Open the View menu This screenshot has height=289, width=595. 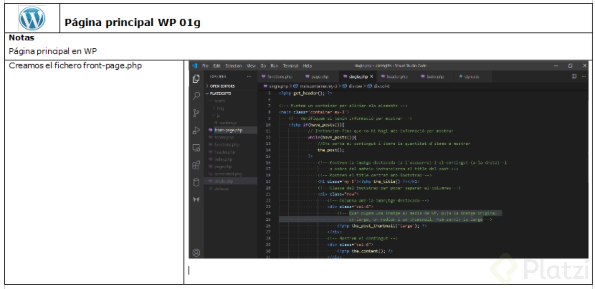point(251,65)
